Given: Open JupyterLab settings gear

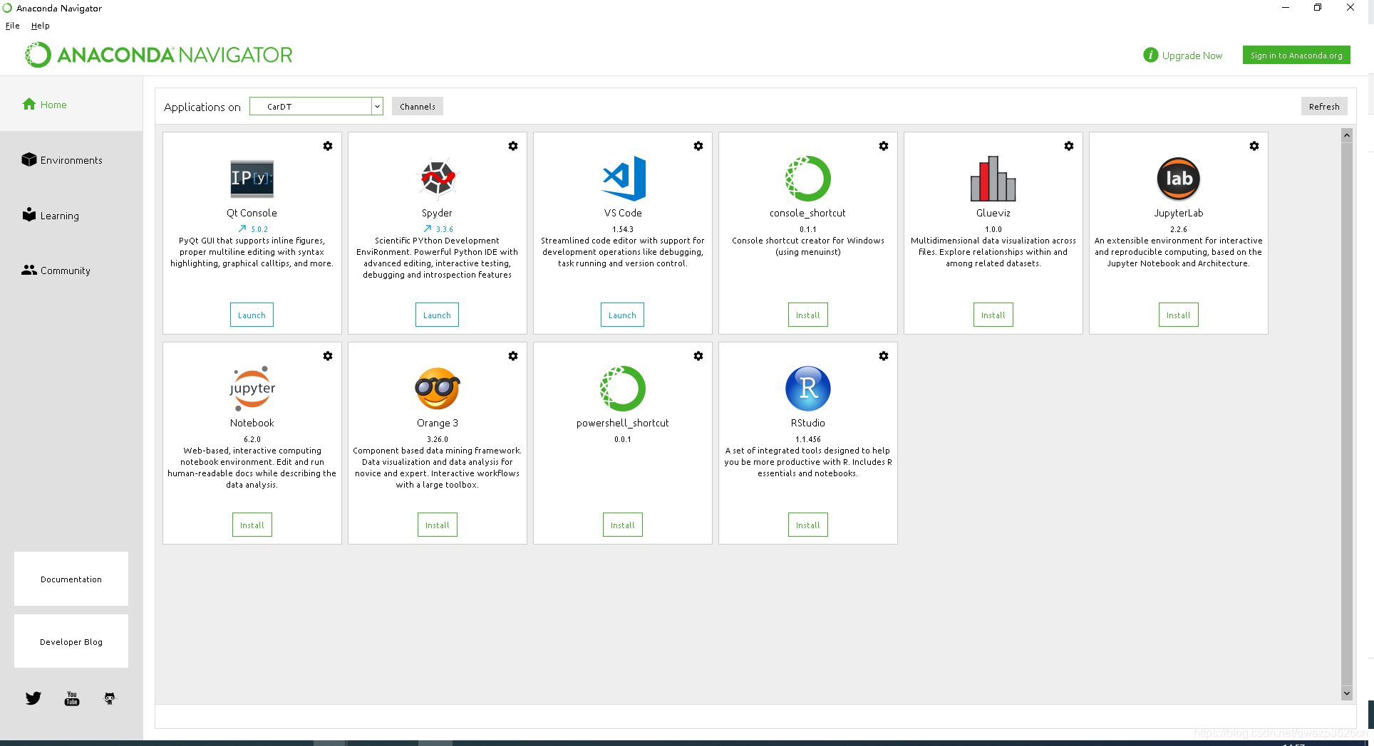Looking at the screenshot, I should 1254,146.
